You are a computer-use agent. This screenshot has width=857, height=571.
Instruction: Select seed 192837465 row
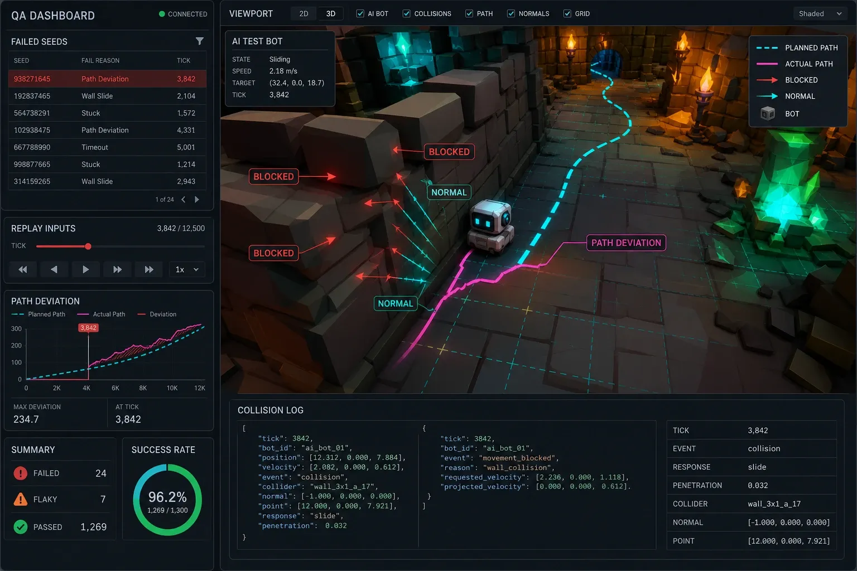coord(107,96)
